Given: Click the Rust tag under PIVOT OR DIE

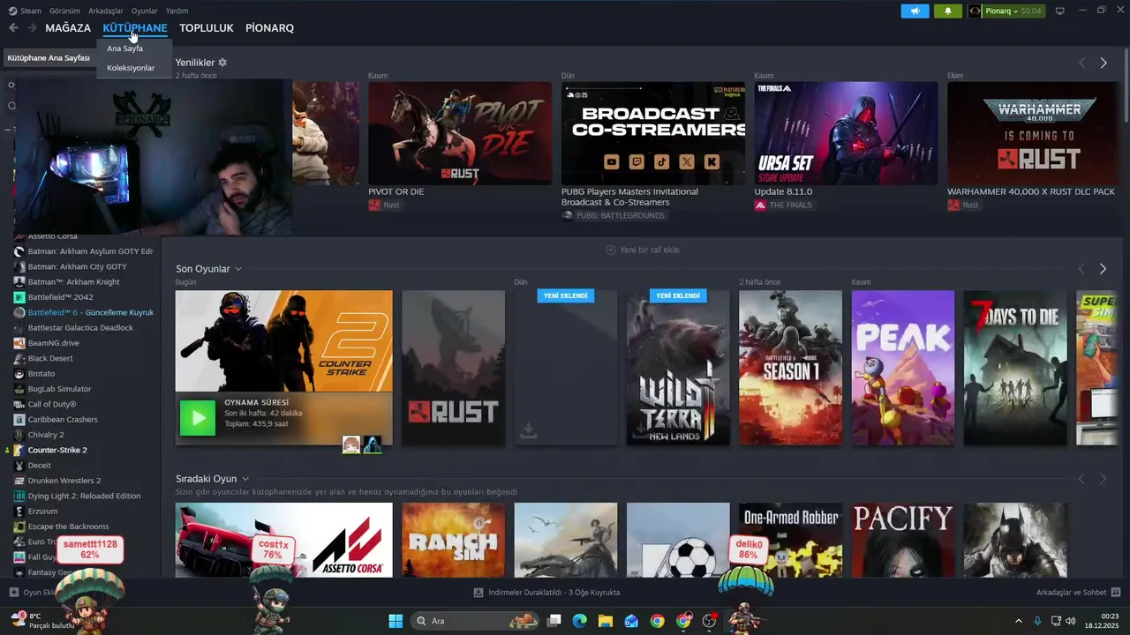Looking at the screenshot, I should coord(384,205).
